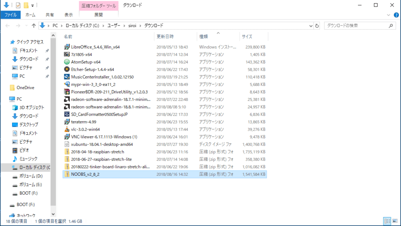Screen dimensions: 401x226
Task: Click the teraterm-4.99 application icon
Action: pyautogui.click(x=67, y=122)
